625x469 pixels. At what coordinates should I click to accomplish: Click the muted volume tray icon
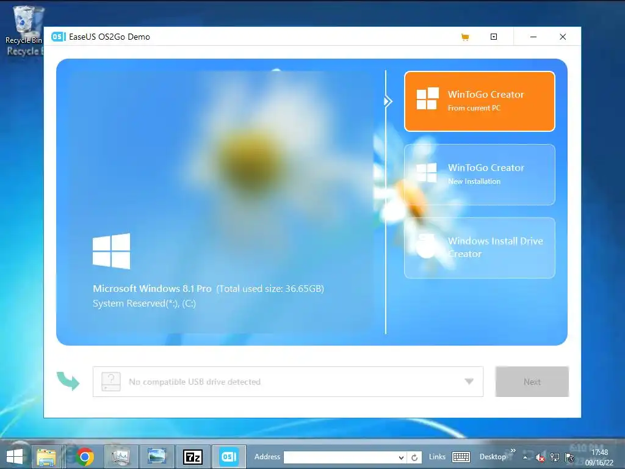coord(540,458)
